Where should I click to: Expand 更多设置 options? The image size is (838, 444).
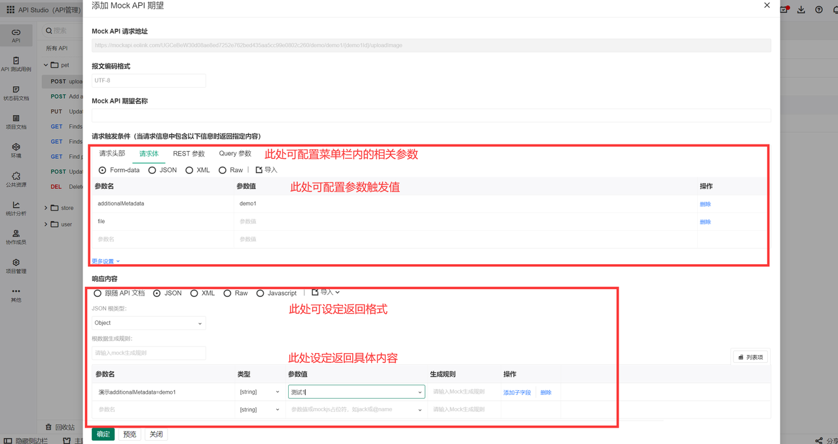(106, 261)
